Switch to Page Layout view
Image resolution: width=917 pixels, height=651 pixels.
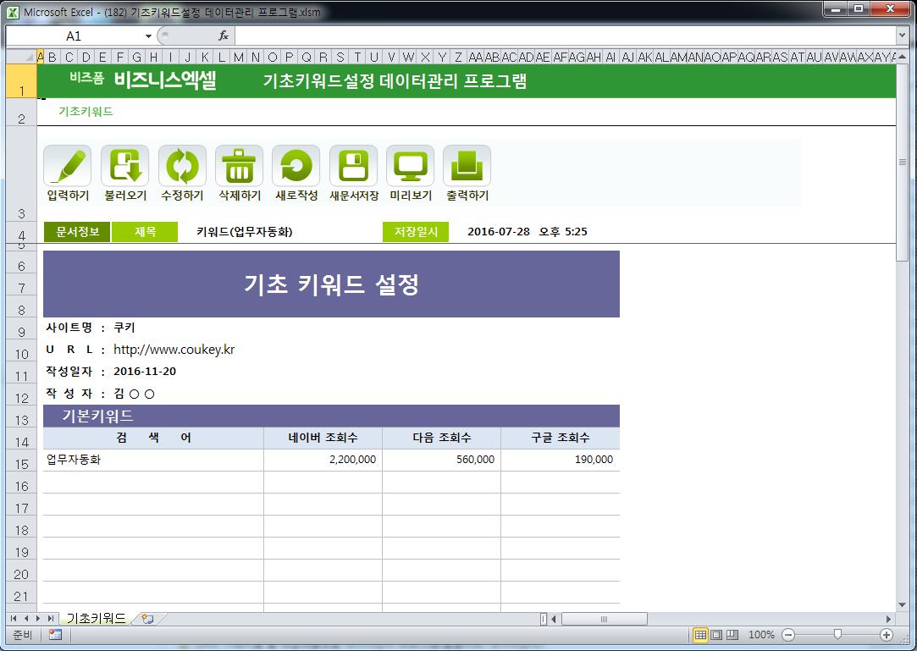(x=716, y=635)
